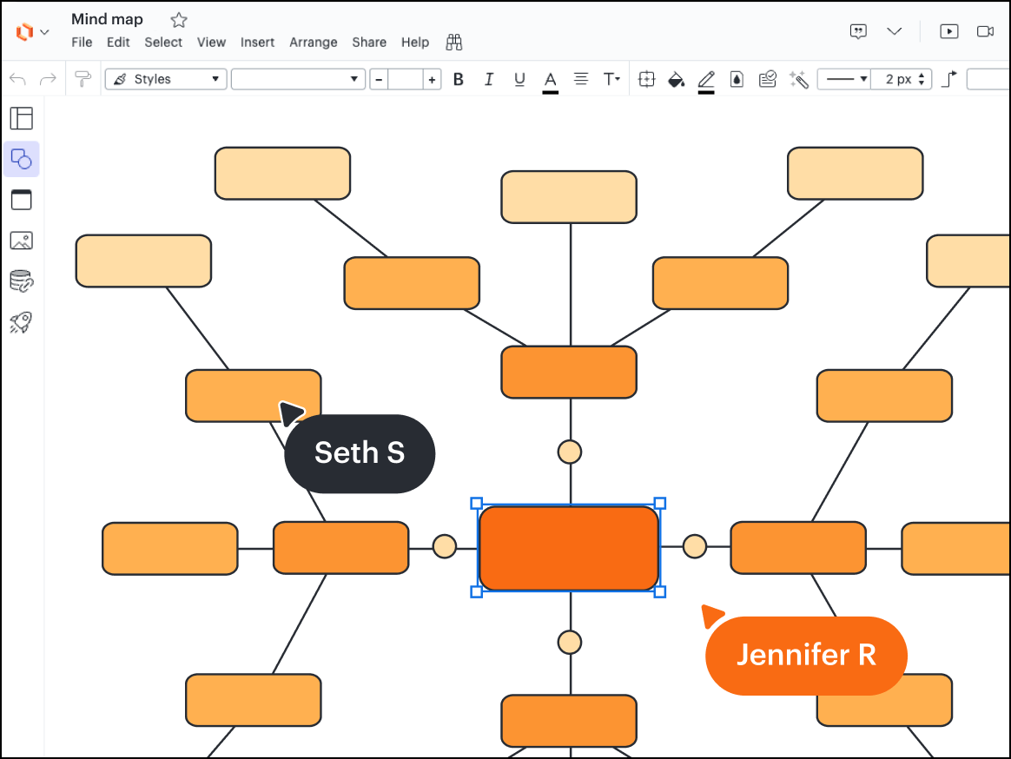
Task: Click the Seth S collaborator label
Action: [360, 453]
